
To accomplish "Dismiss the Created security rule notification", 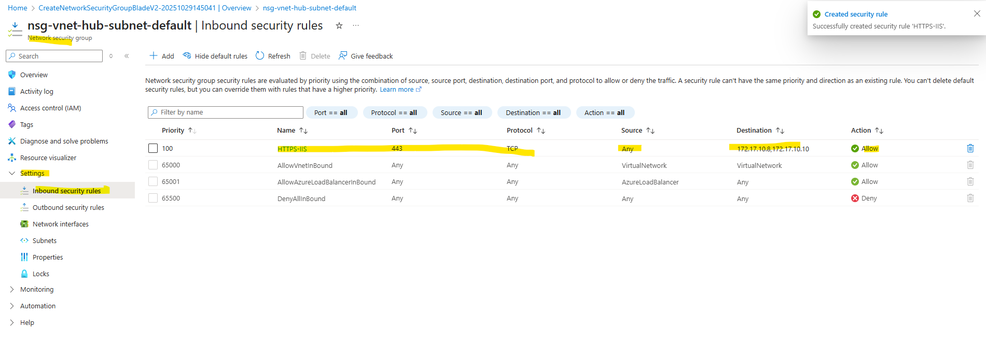I will 977,13.
